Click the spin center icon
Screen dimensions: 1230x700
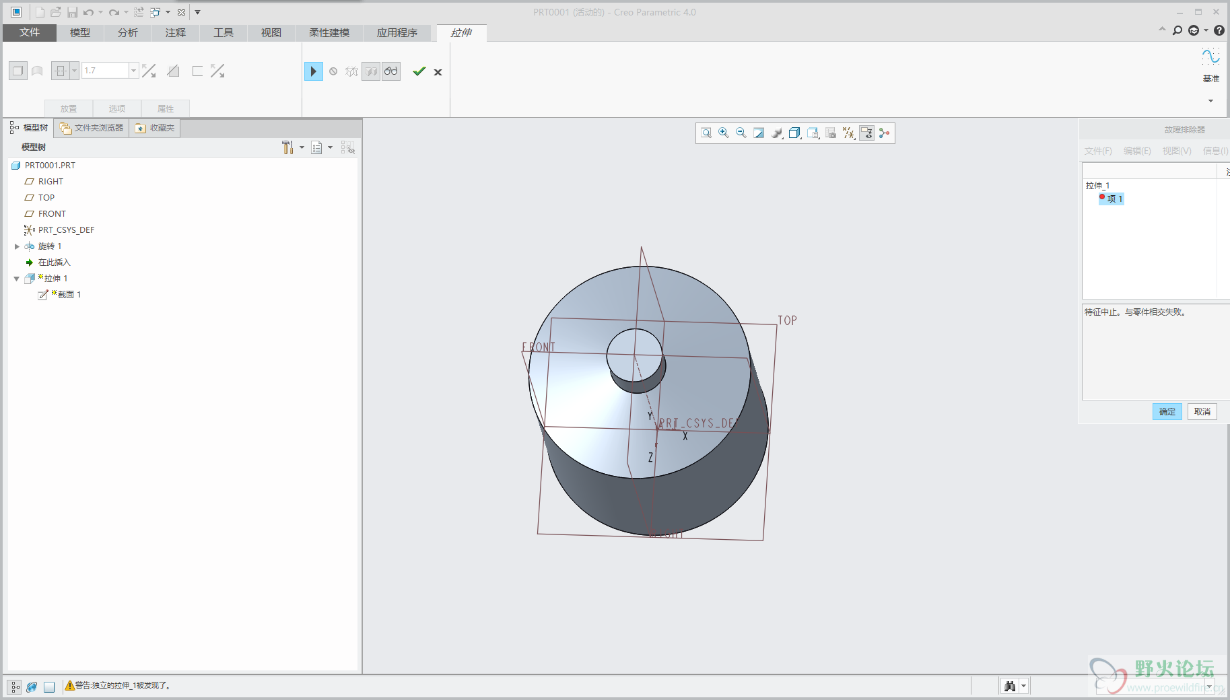[885, 133]
